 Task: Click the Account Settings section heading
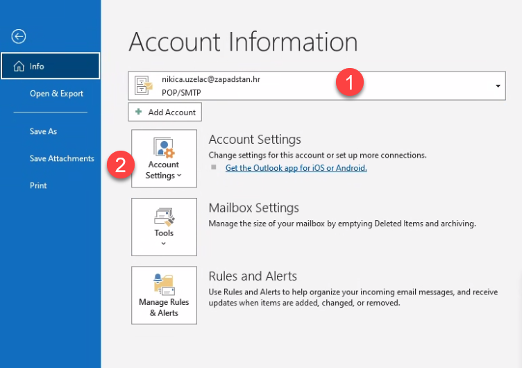tap(255, 139)
